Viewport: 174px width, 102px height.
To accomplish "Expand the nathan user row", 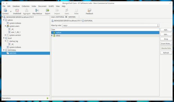I will coord(52,33).
